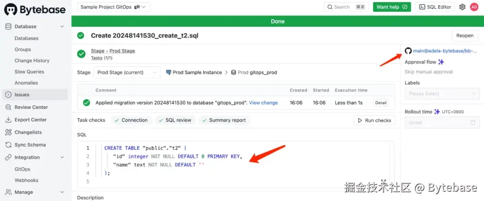The image size is (484, 201).
Task: Open the AD user avatar menu
Action: coord(474,7)
